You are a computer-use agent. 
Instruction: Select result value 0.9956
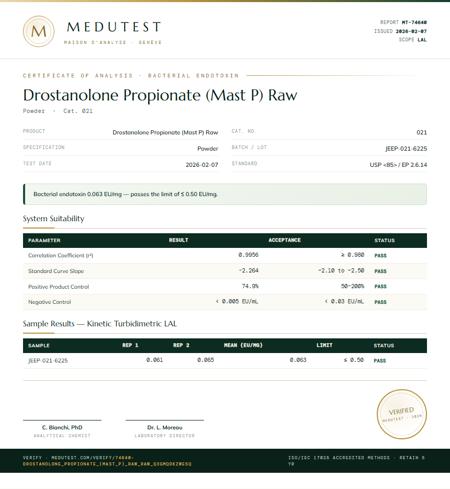click(x=249, y=255)
